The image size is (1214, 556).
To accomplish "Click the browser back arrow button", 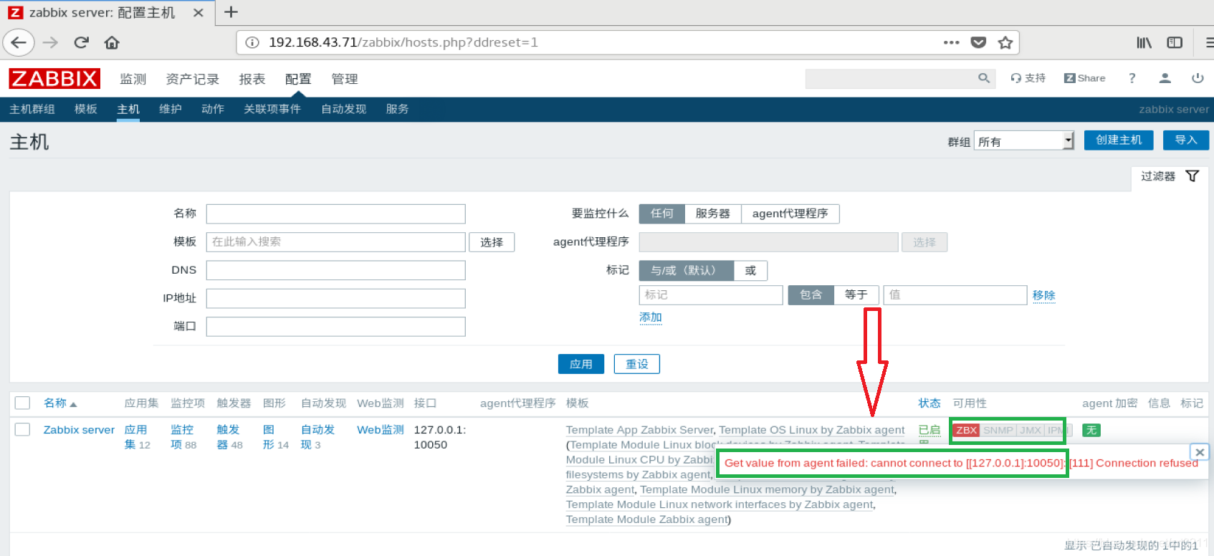I will pos(19,42).
